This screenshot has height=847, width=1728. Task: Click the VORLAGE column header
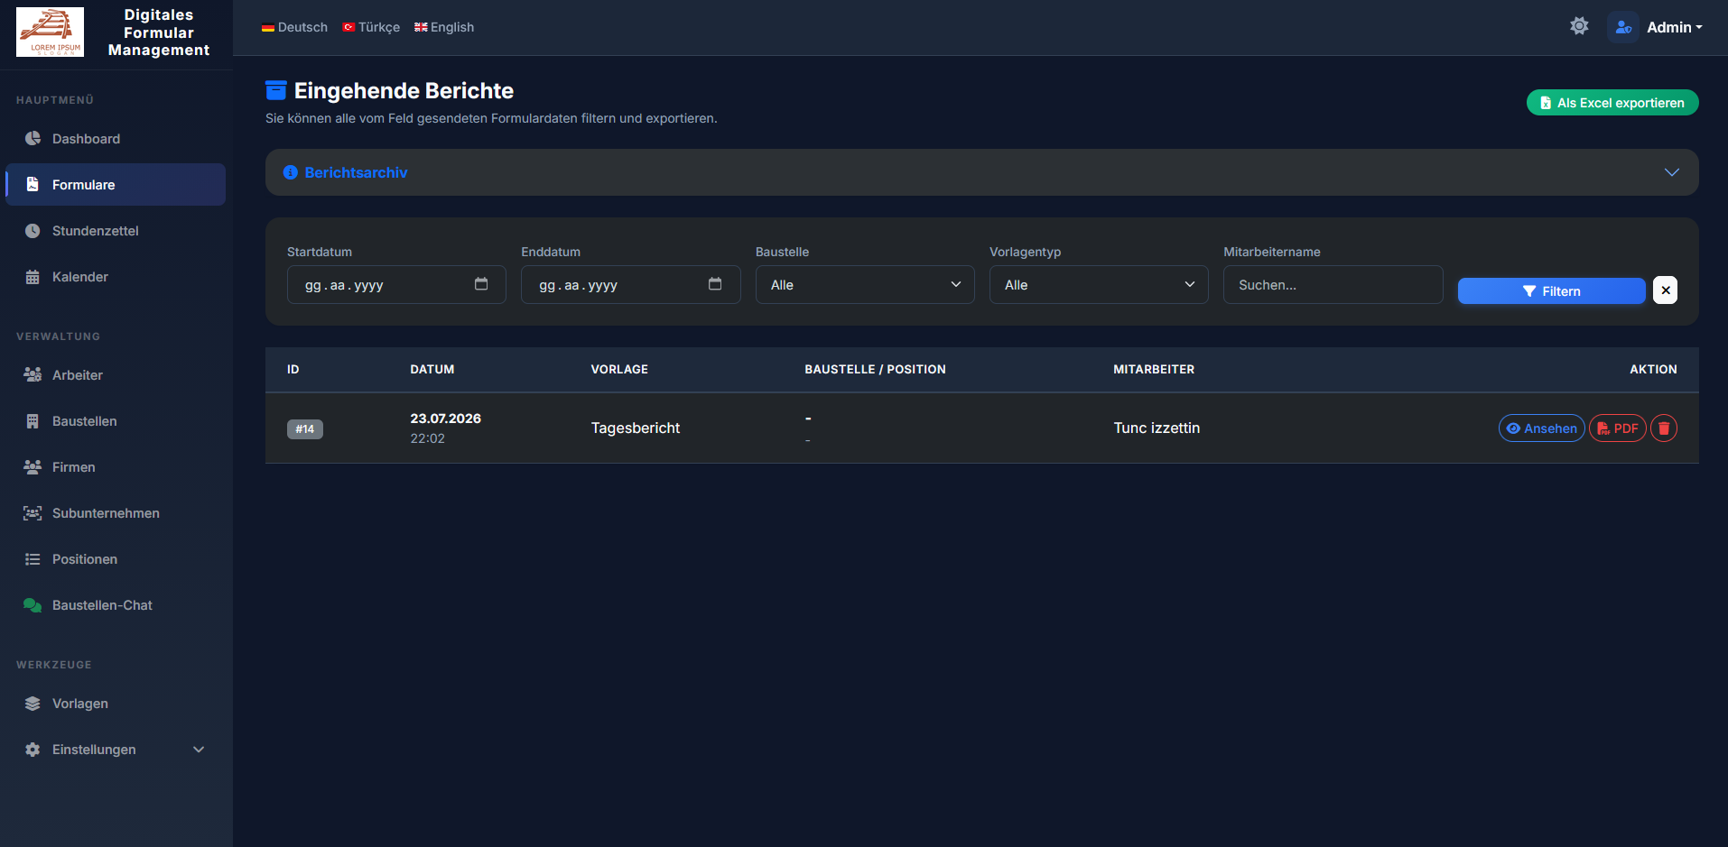(619, 369)
